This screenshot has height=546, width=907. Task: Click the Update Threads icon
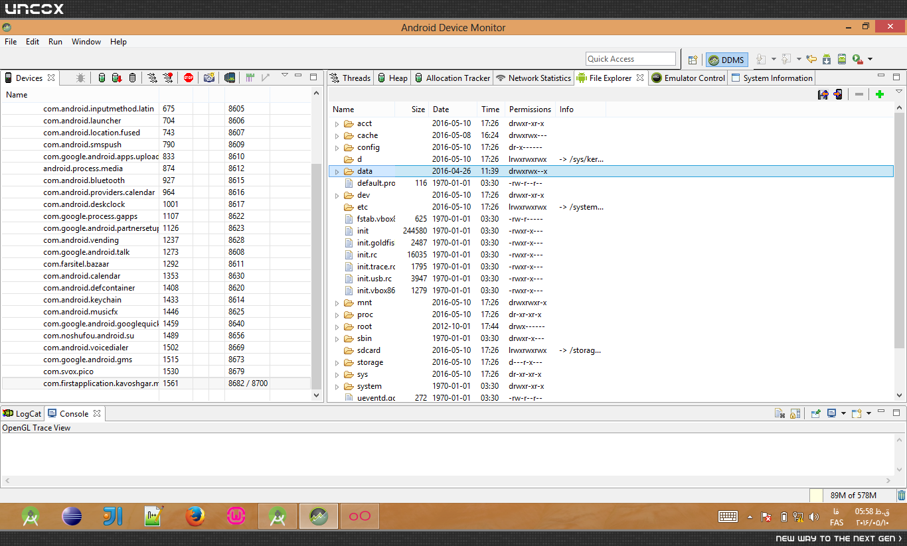point(153,78)
